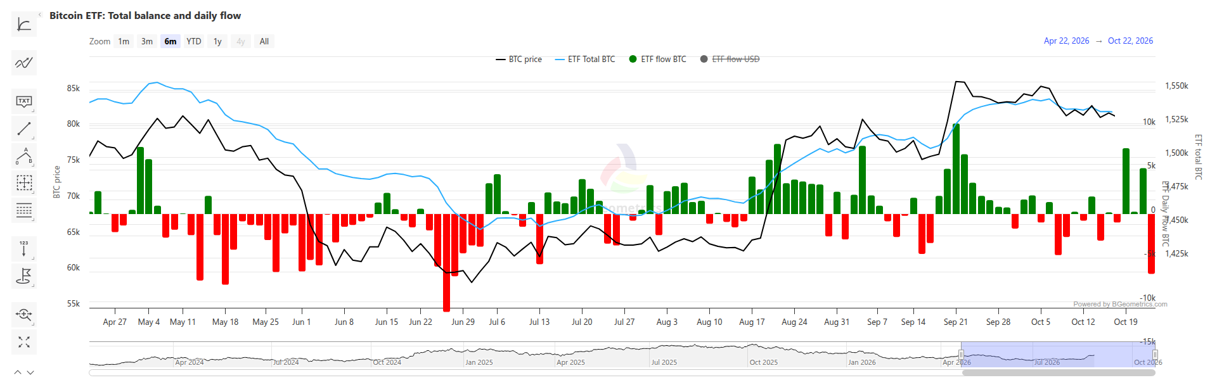The width and height of the screenshot is (1217, 380).
Task: Click the right navigator range handle
Action: 1155,355
